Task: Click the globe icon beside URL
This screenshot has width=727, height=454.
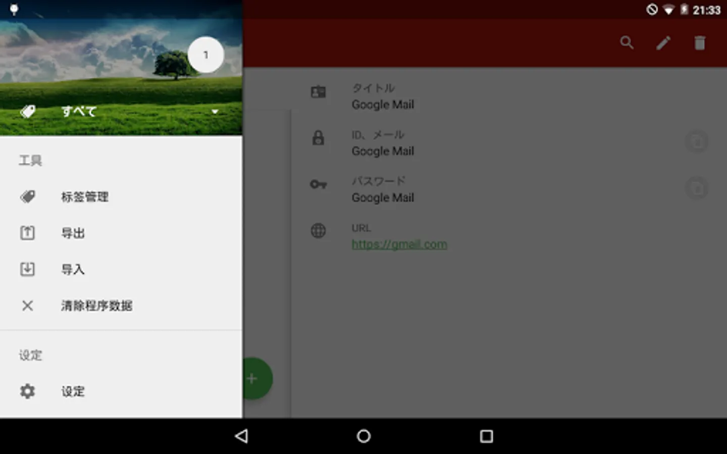Action: pyautogui.click(x=318, y=231)
